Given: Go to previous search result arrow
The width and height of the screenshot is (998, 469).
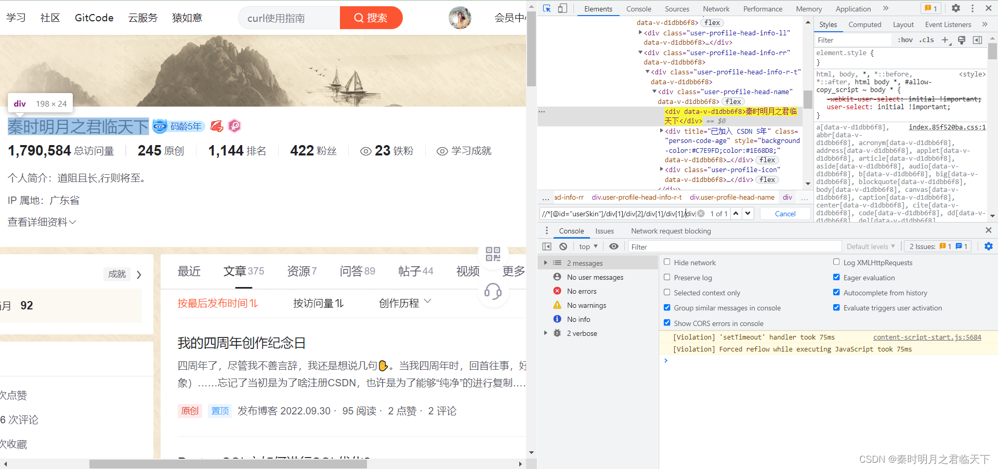Looking at the screenshot, I should 736,213.
